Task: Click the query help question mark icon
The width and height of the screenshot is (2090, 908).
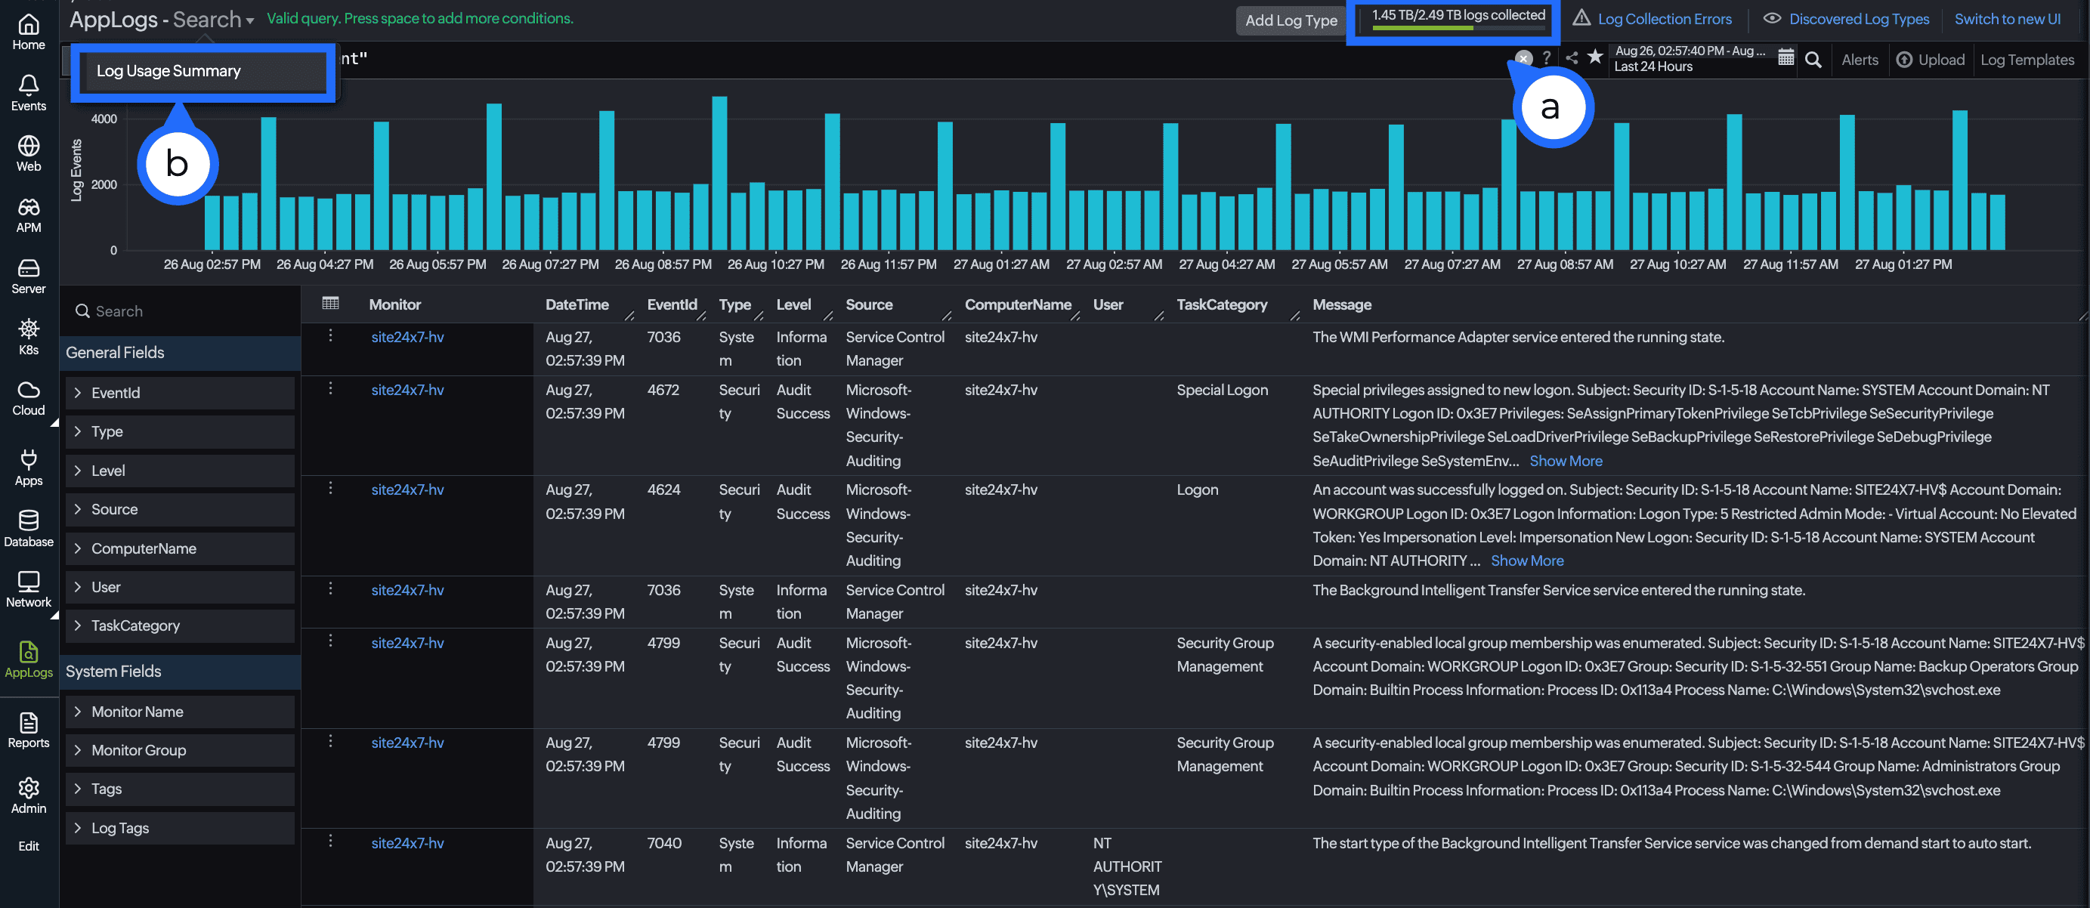Action: pos(1547,57)
